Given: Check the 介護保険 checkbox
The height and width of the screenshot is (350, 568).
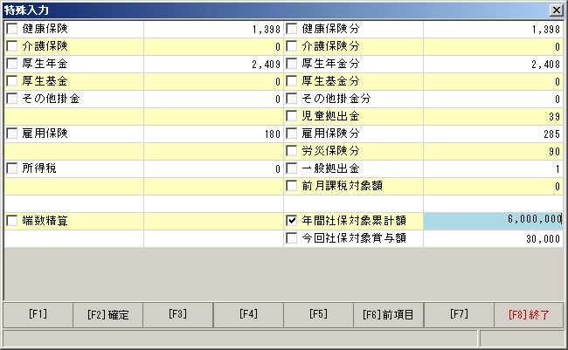Looking at the screenshot, I should [12, 46].
